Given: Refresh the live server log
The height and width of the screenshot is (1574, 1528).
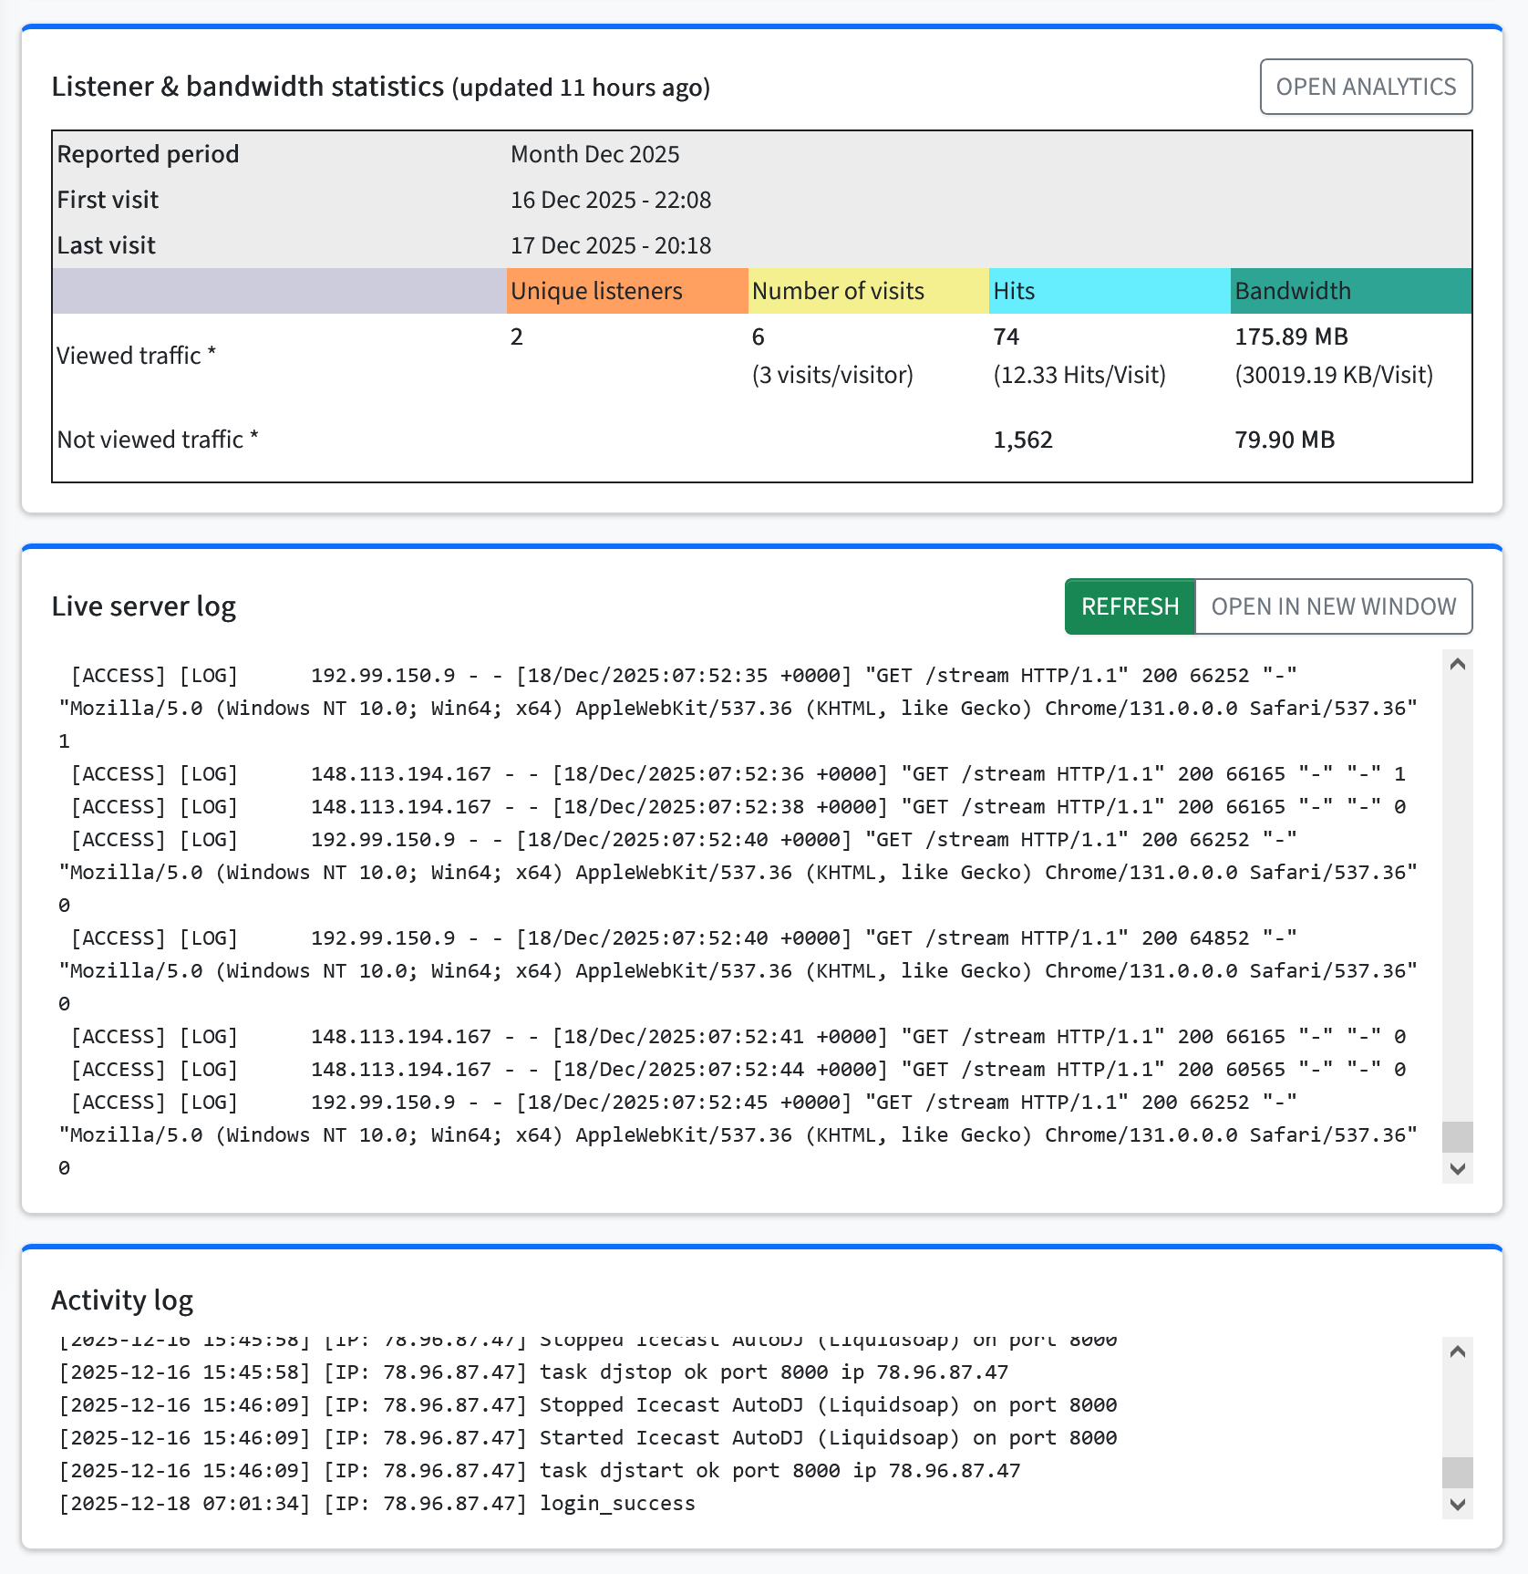Looking at the screenshot, I should point(1130,606).
